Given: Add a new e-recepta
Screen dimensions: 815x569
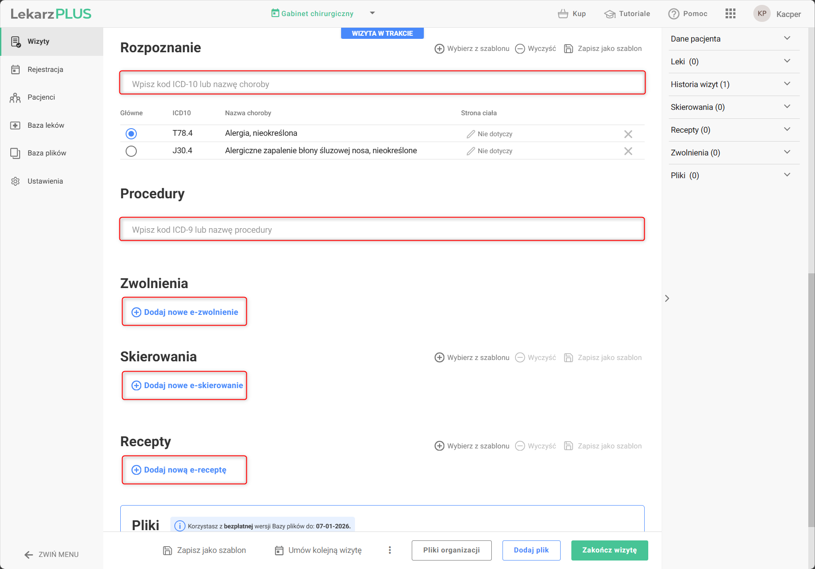Looking at the screenshot, I should coord(184,470).
